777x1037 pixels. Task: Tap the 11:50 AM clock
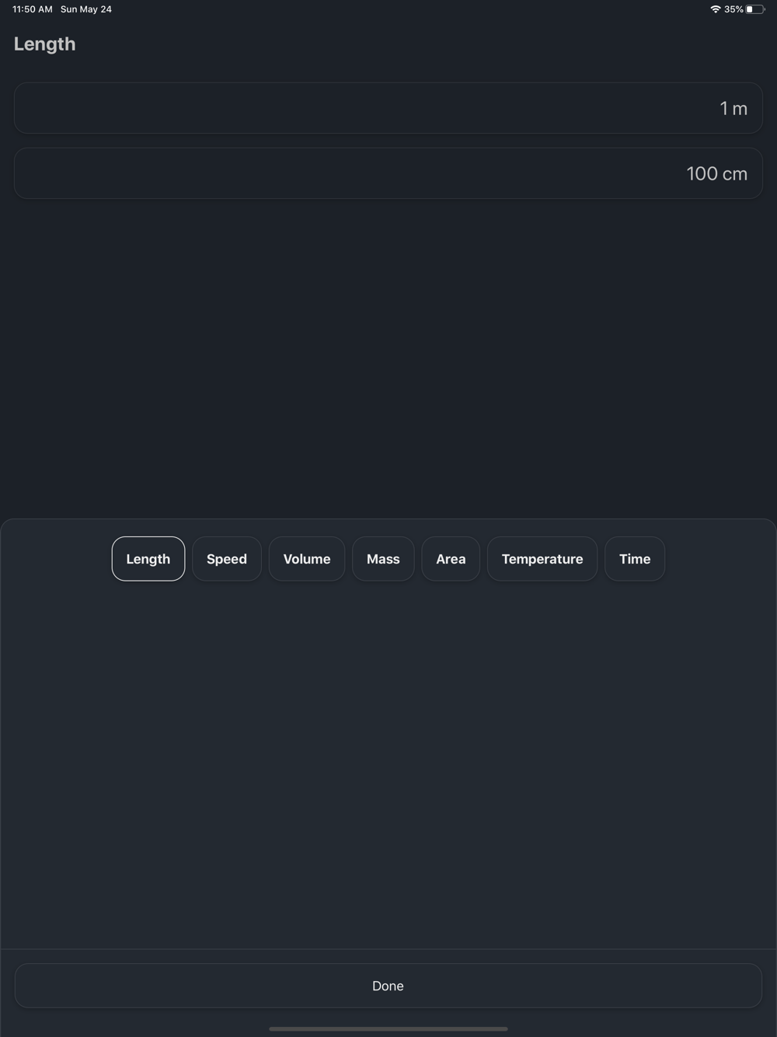pos(33,9)
